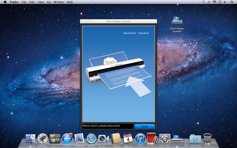This screenshot has width=237, height=148.
Task: Open the Trash in the Dock
Action: click(207, 138)
